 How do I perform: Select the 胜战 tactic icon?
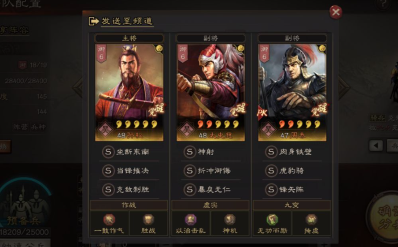[x=148, y=220]
